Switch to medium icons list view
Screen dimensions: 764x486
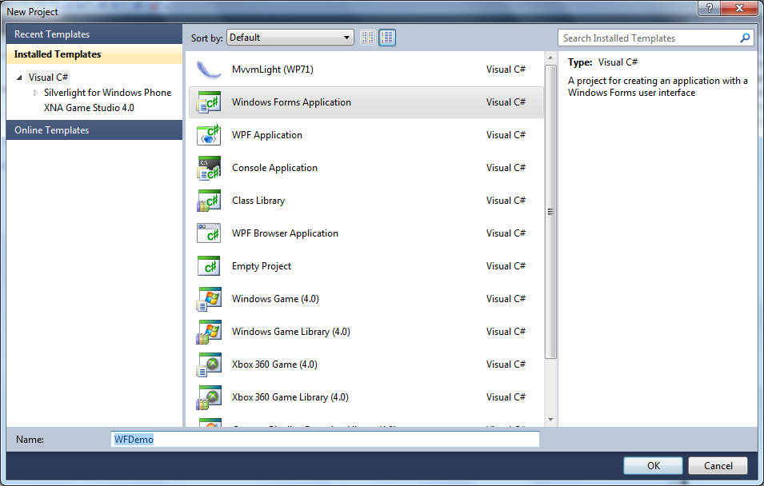(x=387, y=38)
